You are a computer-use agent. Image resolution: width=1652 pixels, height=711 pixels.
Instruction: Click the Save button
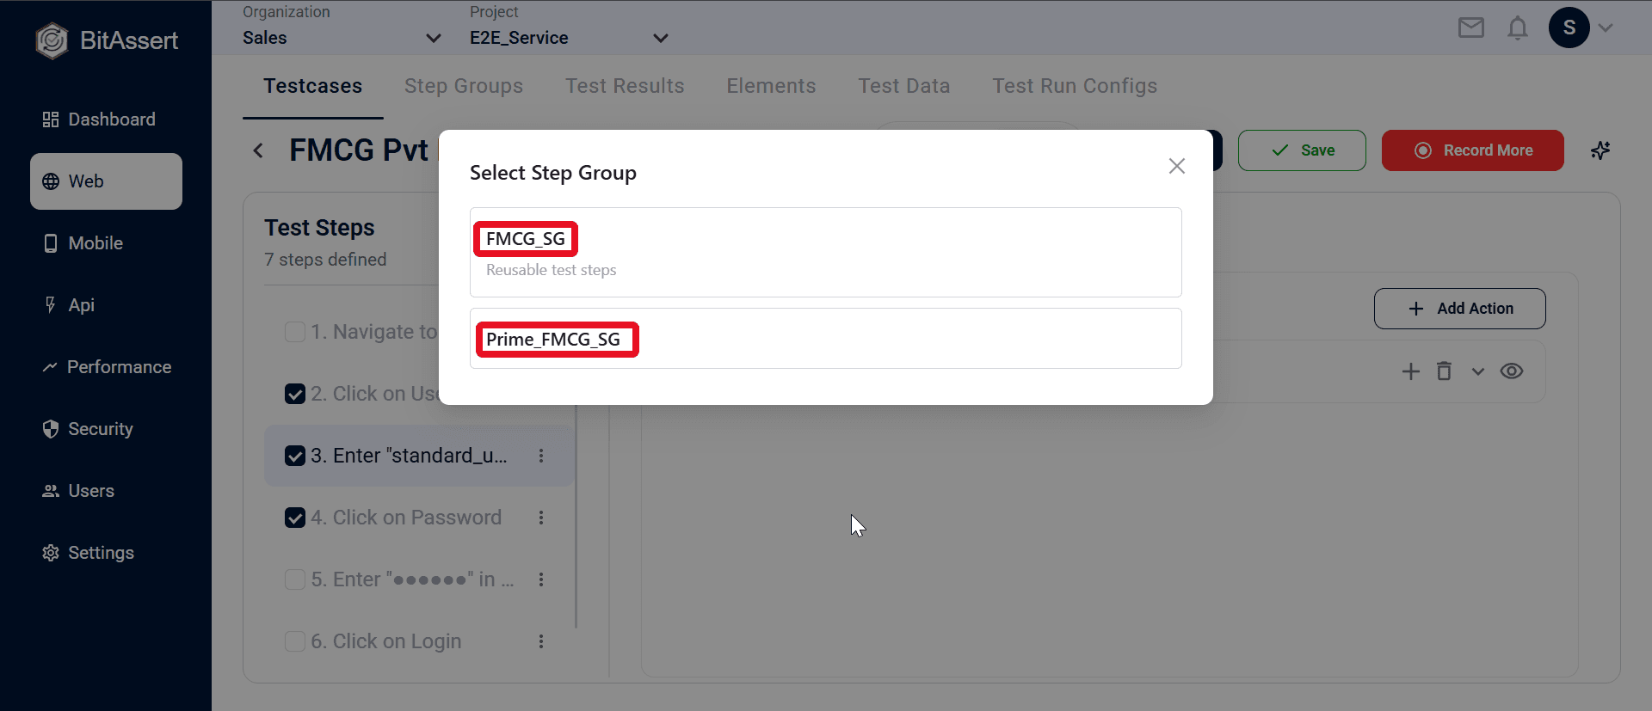pyautogui.click(x=1302, y=150)
